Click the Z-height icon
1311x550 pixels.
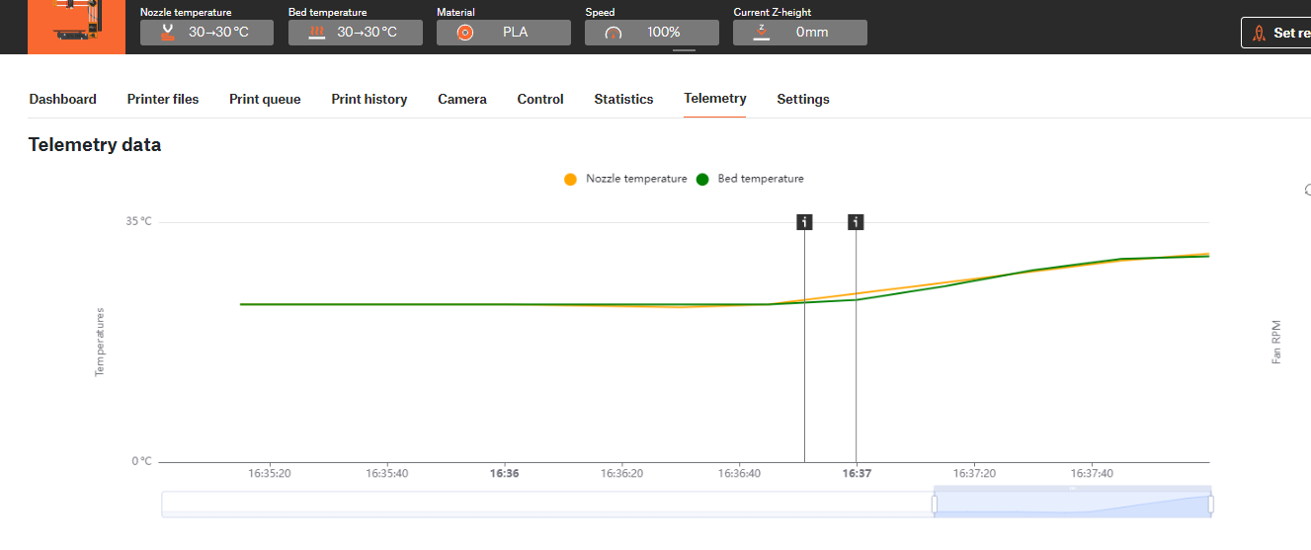point(762,32)
